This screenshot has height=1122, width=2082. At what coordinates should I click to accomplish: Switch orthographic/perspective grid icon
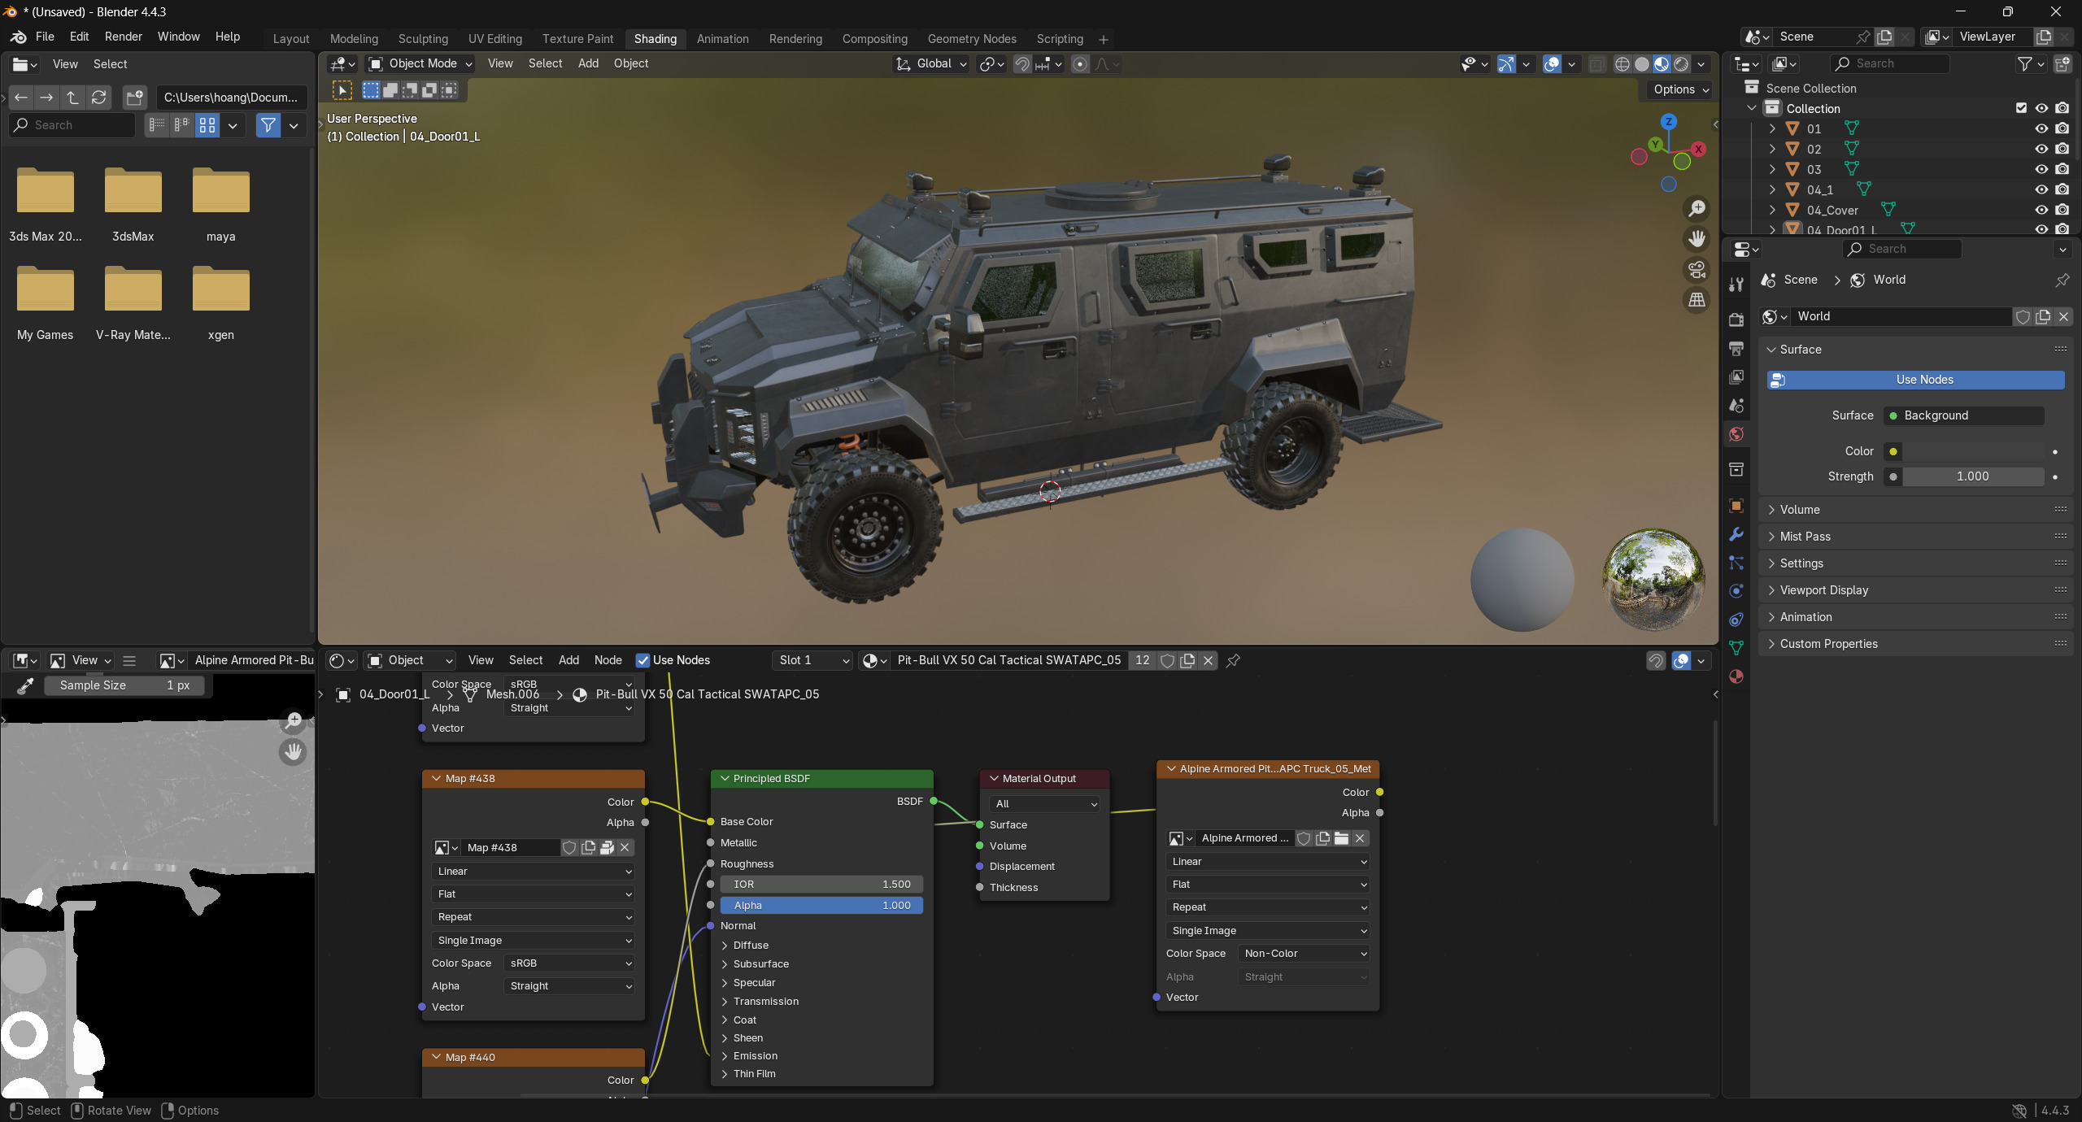[x=1697, y=300]
